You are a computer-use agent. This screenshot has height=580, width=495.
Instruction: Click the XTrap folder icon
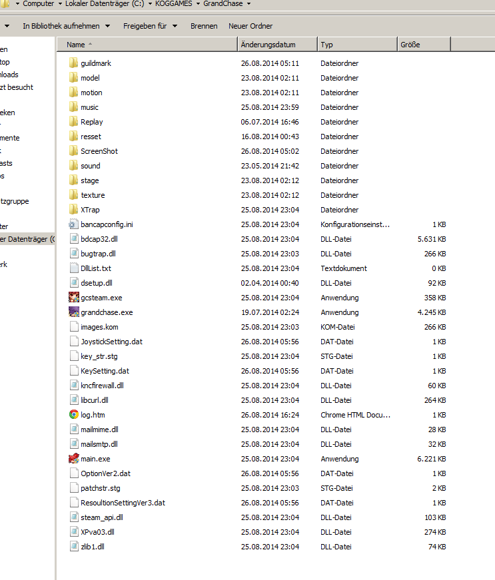coord(74,210)
